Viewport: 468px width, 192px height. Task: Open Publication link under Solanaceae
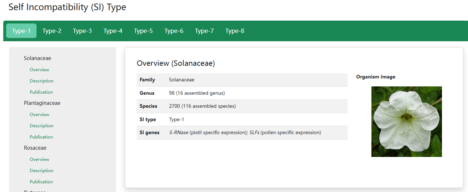click(41, 92)
